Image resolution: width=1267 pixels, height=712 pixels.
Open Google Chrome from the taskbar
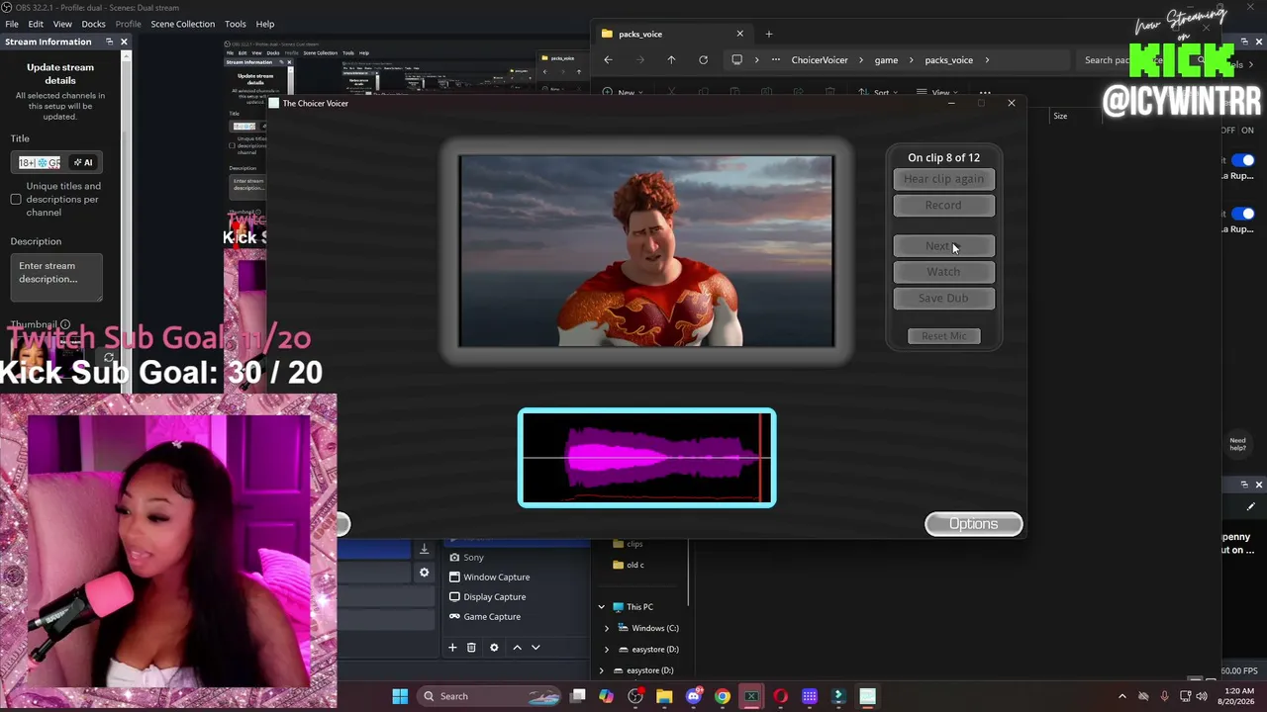(723, 696)
